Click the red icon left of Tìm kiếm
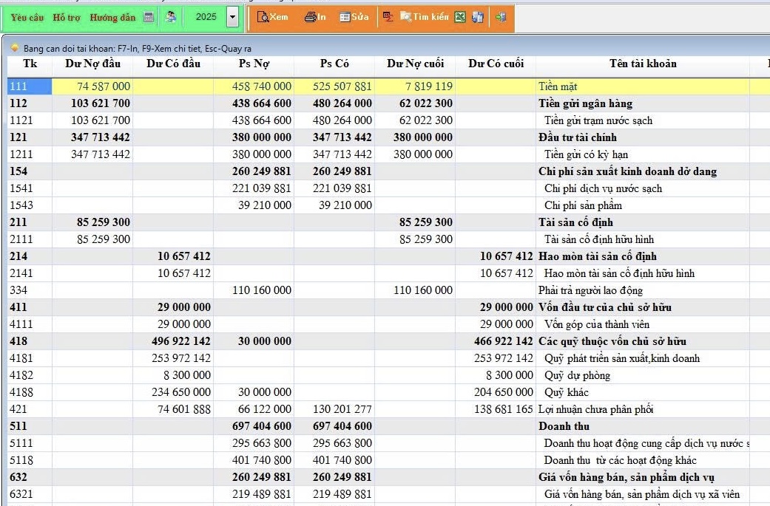 click(388, 17)
